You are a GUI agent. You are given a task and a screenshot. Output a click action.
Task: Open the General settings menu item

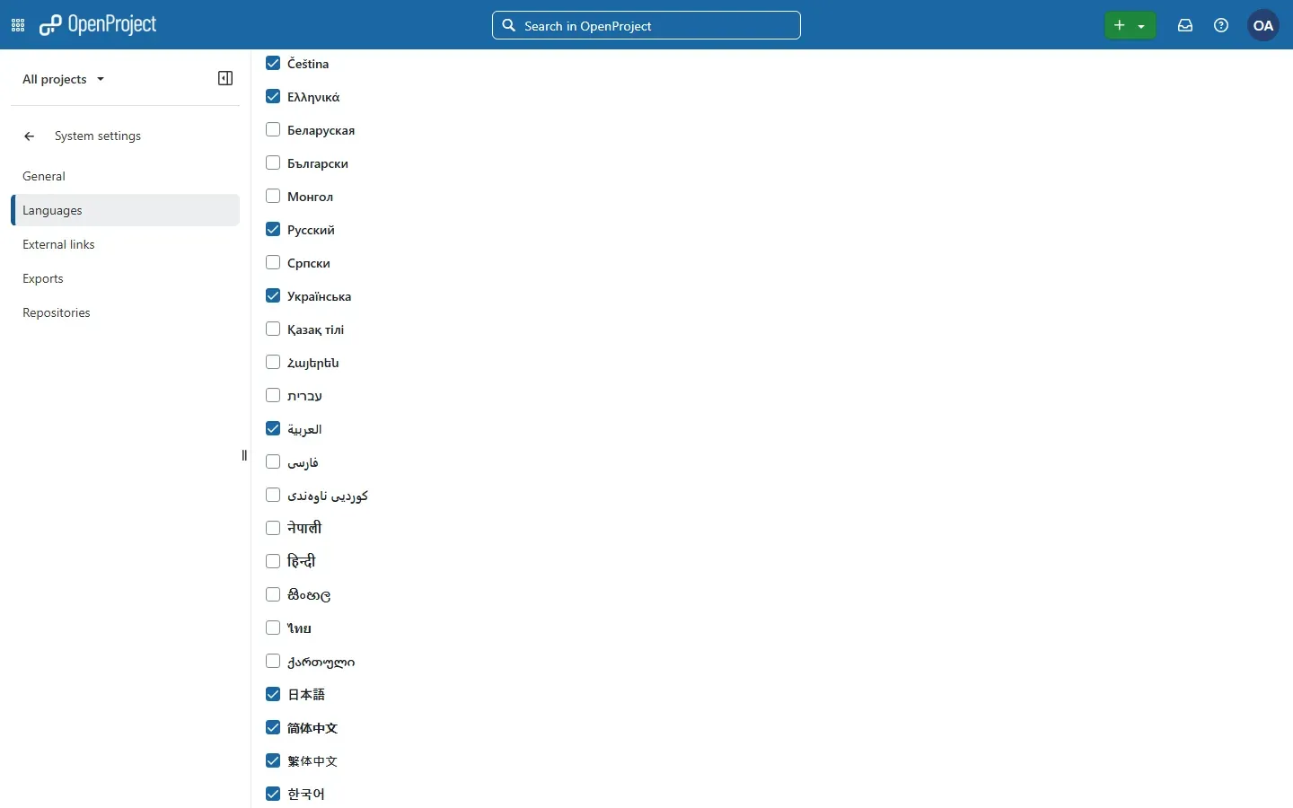click(126, 176)
